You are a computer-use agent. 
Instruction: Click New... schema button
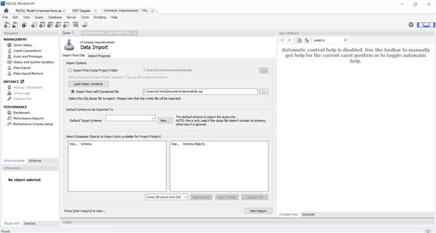[165, 121]
